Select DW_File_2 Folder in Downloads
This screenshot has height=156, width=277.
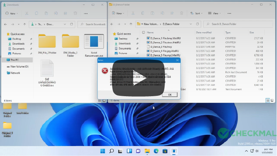point(47,44)
